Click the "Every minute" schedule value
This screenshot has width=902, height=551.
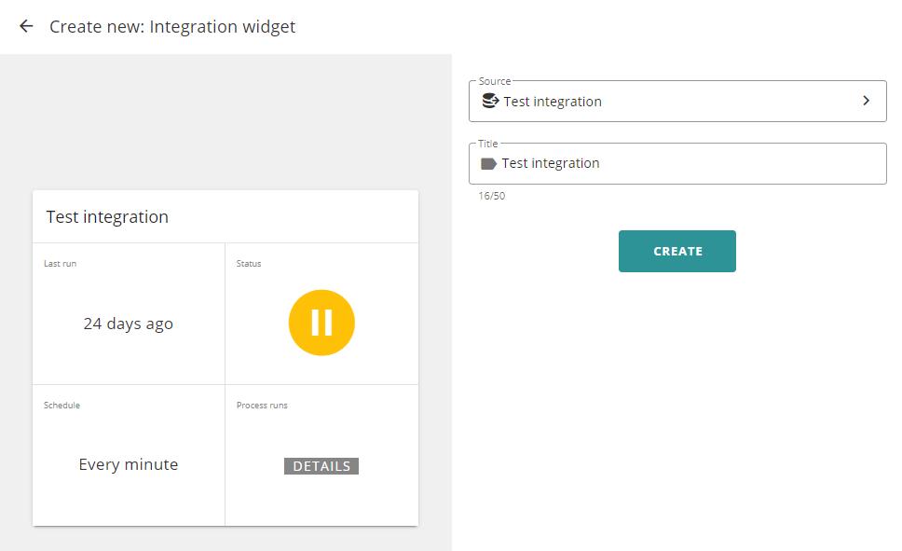coord(129,464)
